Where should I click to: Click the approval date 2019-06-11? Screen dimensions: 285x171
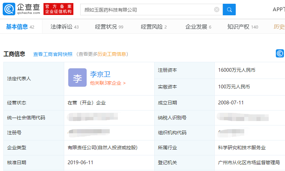81,163
